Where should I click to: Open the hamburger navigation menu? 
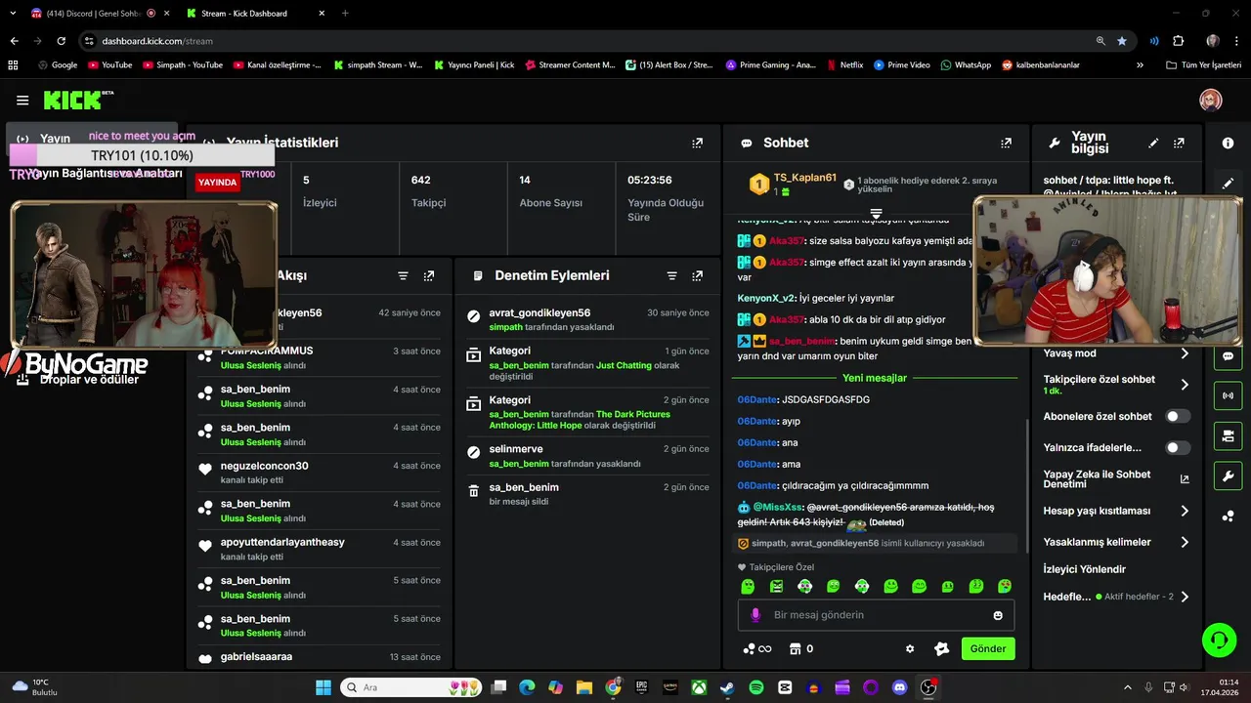pos(22,100)
